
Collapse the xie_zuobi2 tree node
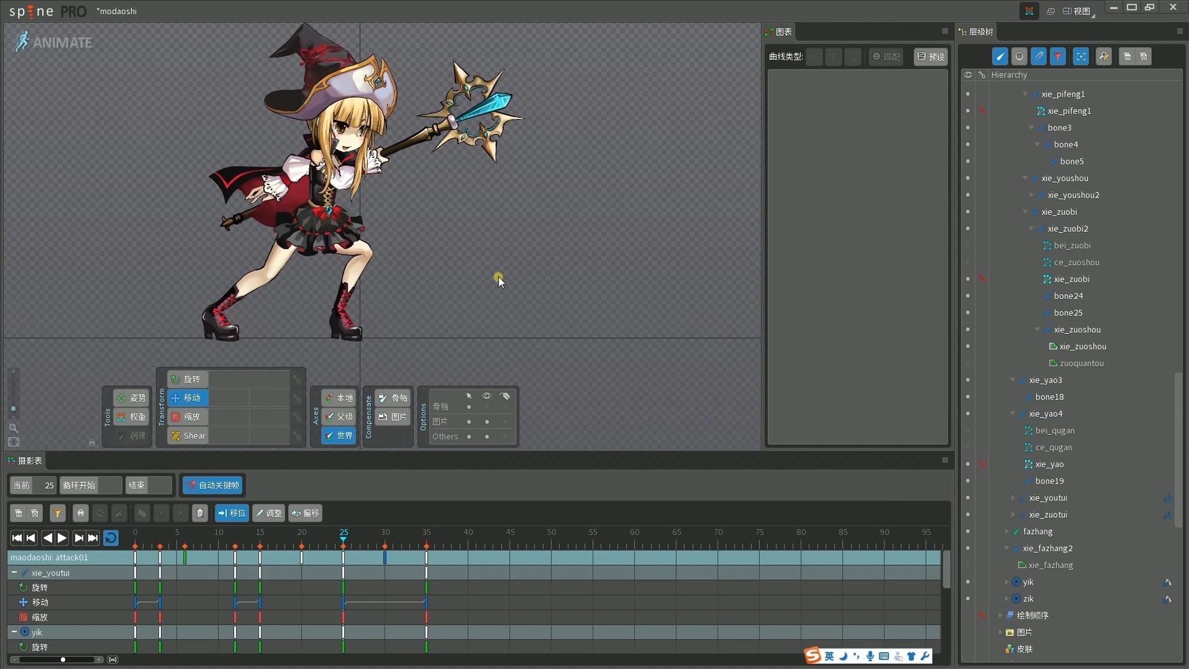[1031, 229]
